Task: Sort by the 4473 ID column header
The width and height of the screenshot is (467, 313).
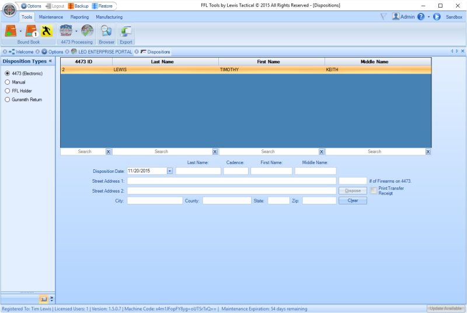Action: [x=86, y=62]
